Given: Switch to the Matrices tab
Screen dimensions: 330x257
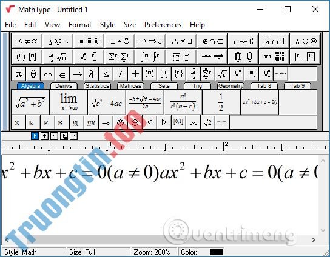Looking at the screenshot, I should coord(130,86).
